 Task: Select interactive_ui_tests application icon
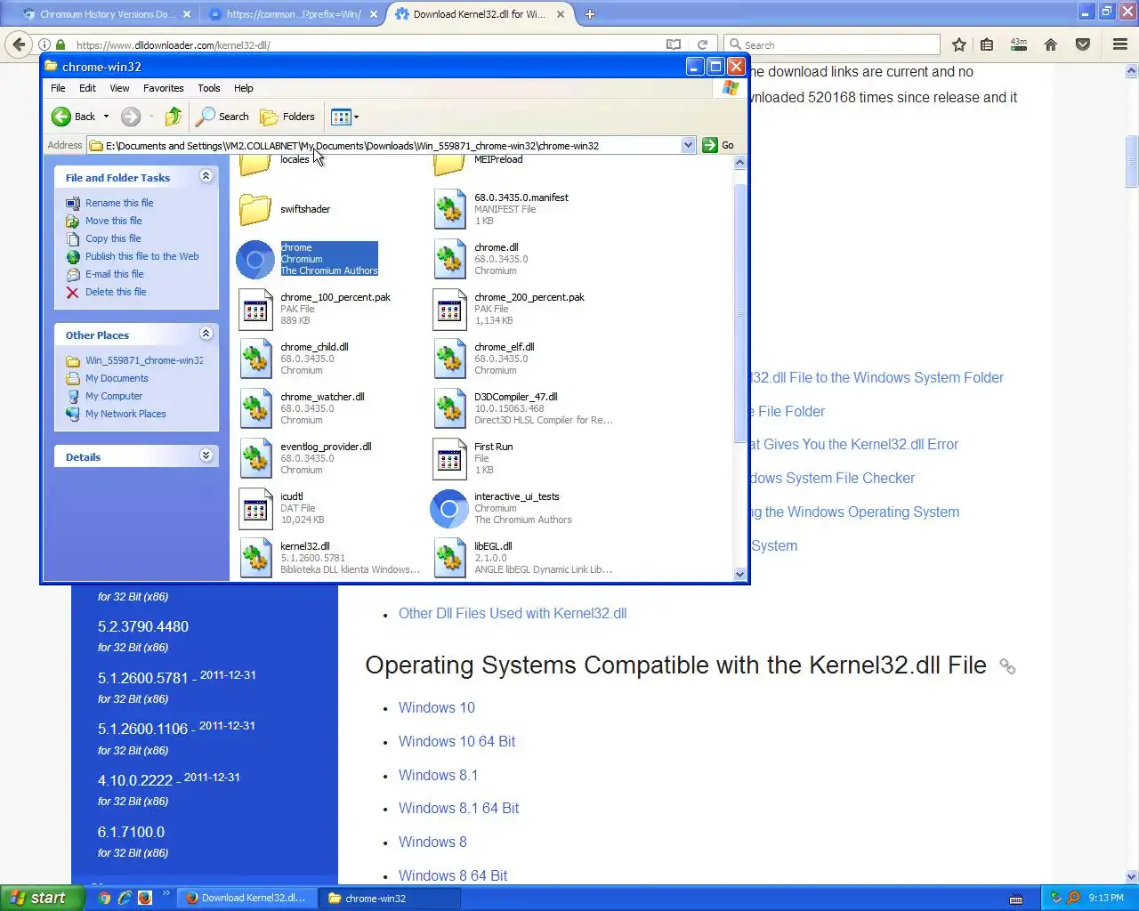click(x=449, y=509)
